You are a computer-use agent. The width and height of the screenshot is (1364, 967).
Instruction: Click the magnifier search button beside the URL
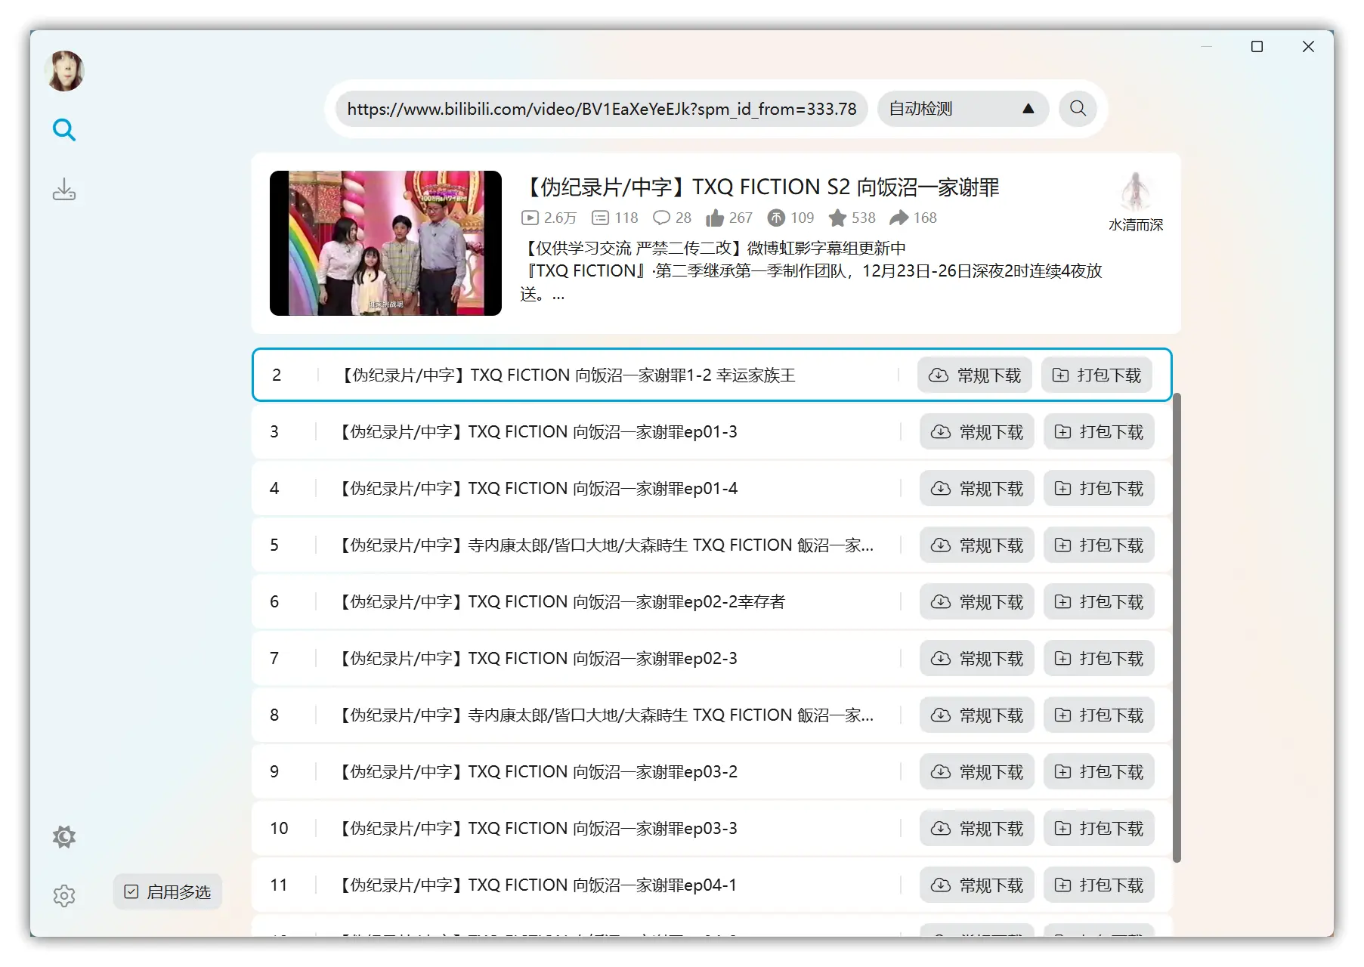tap(1078, 109)
